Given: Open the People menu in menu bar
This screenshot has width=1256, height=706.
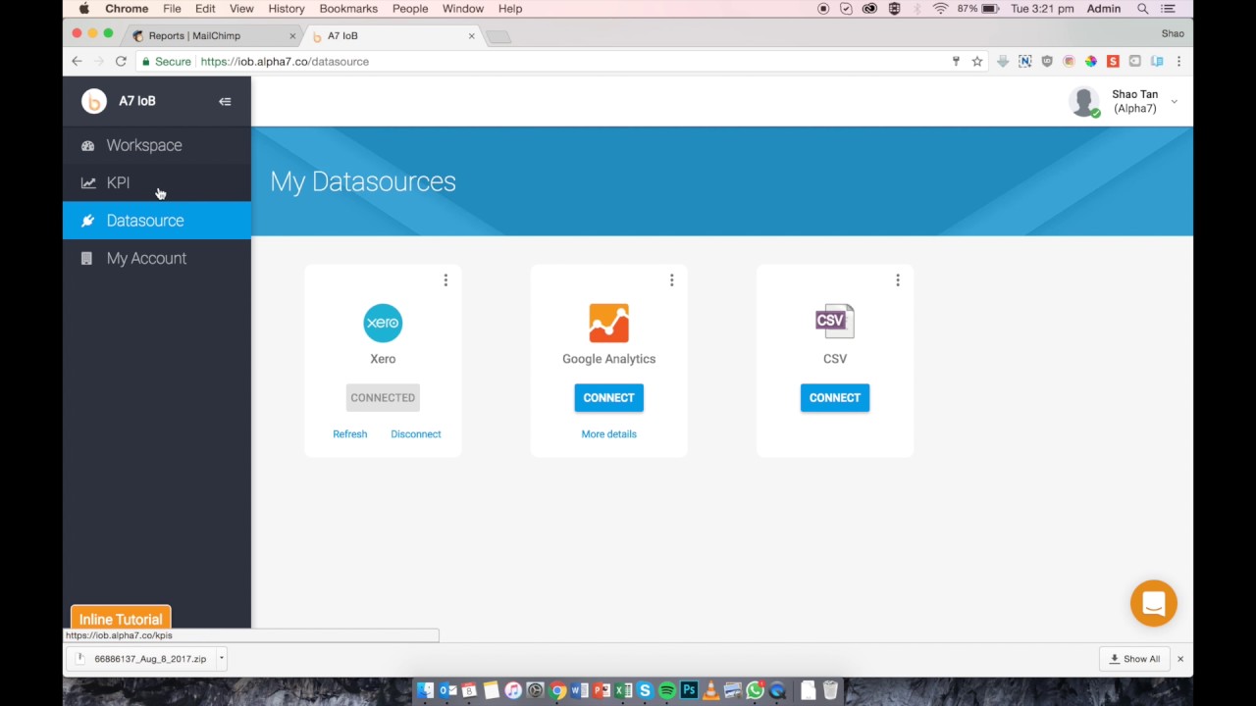Looking at the screenshot, I should coord(410,9).
